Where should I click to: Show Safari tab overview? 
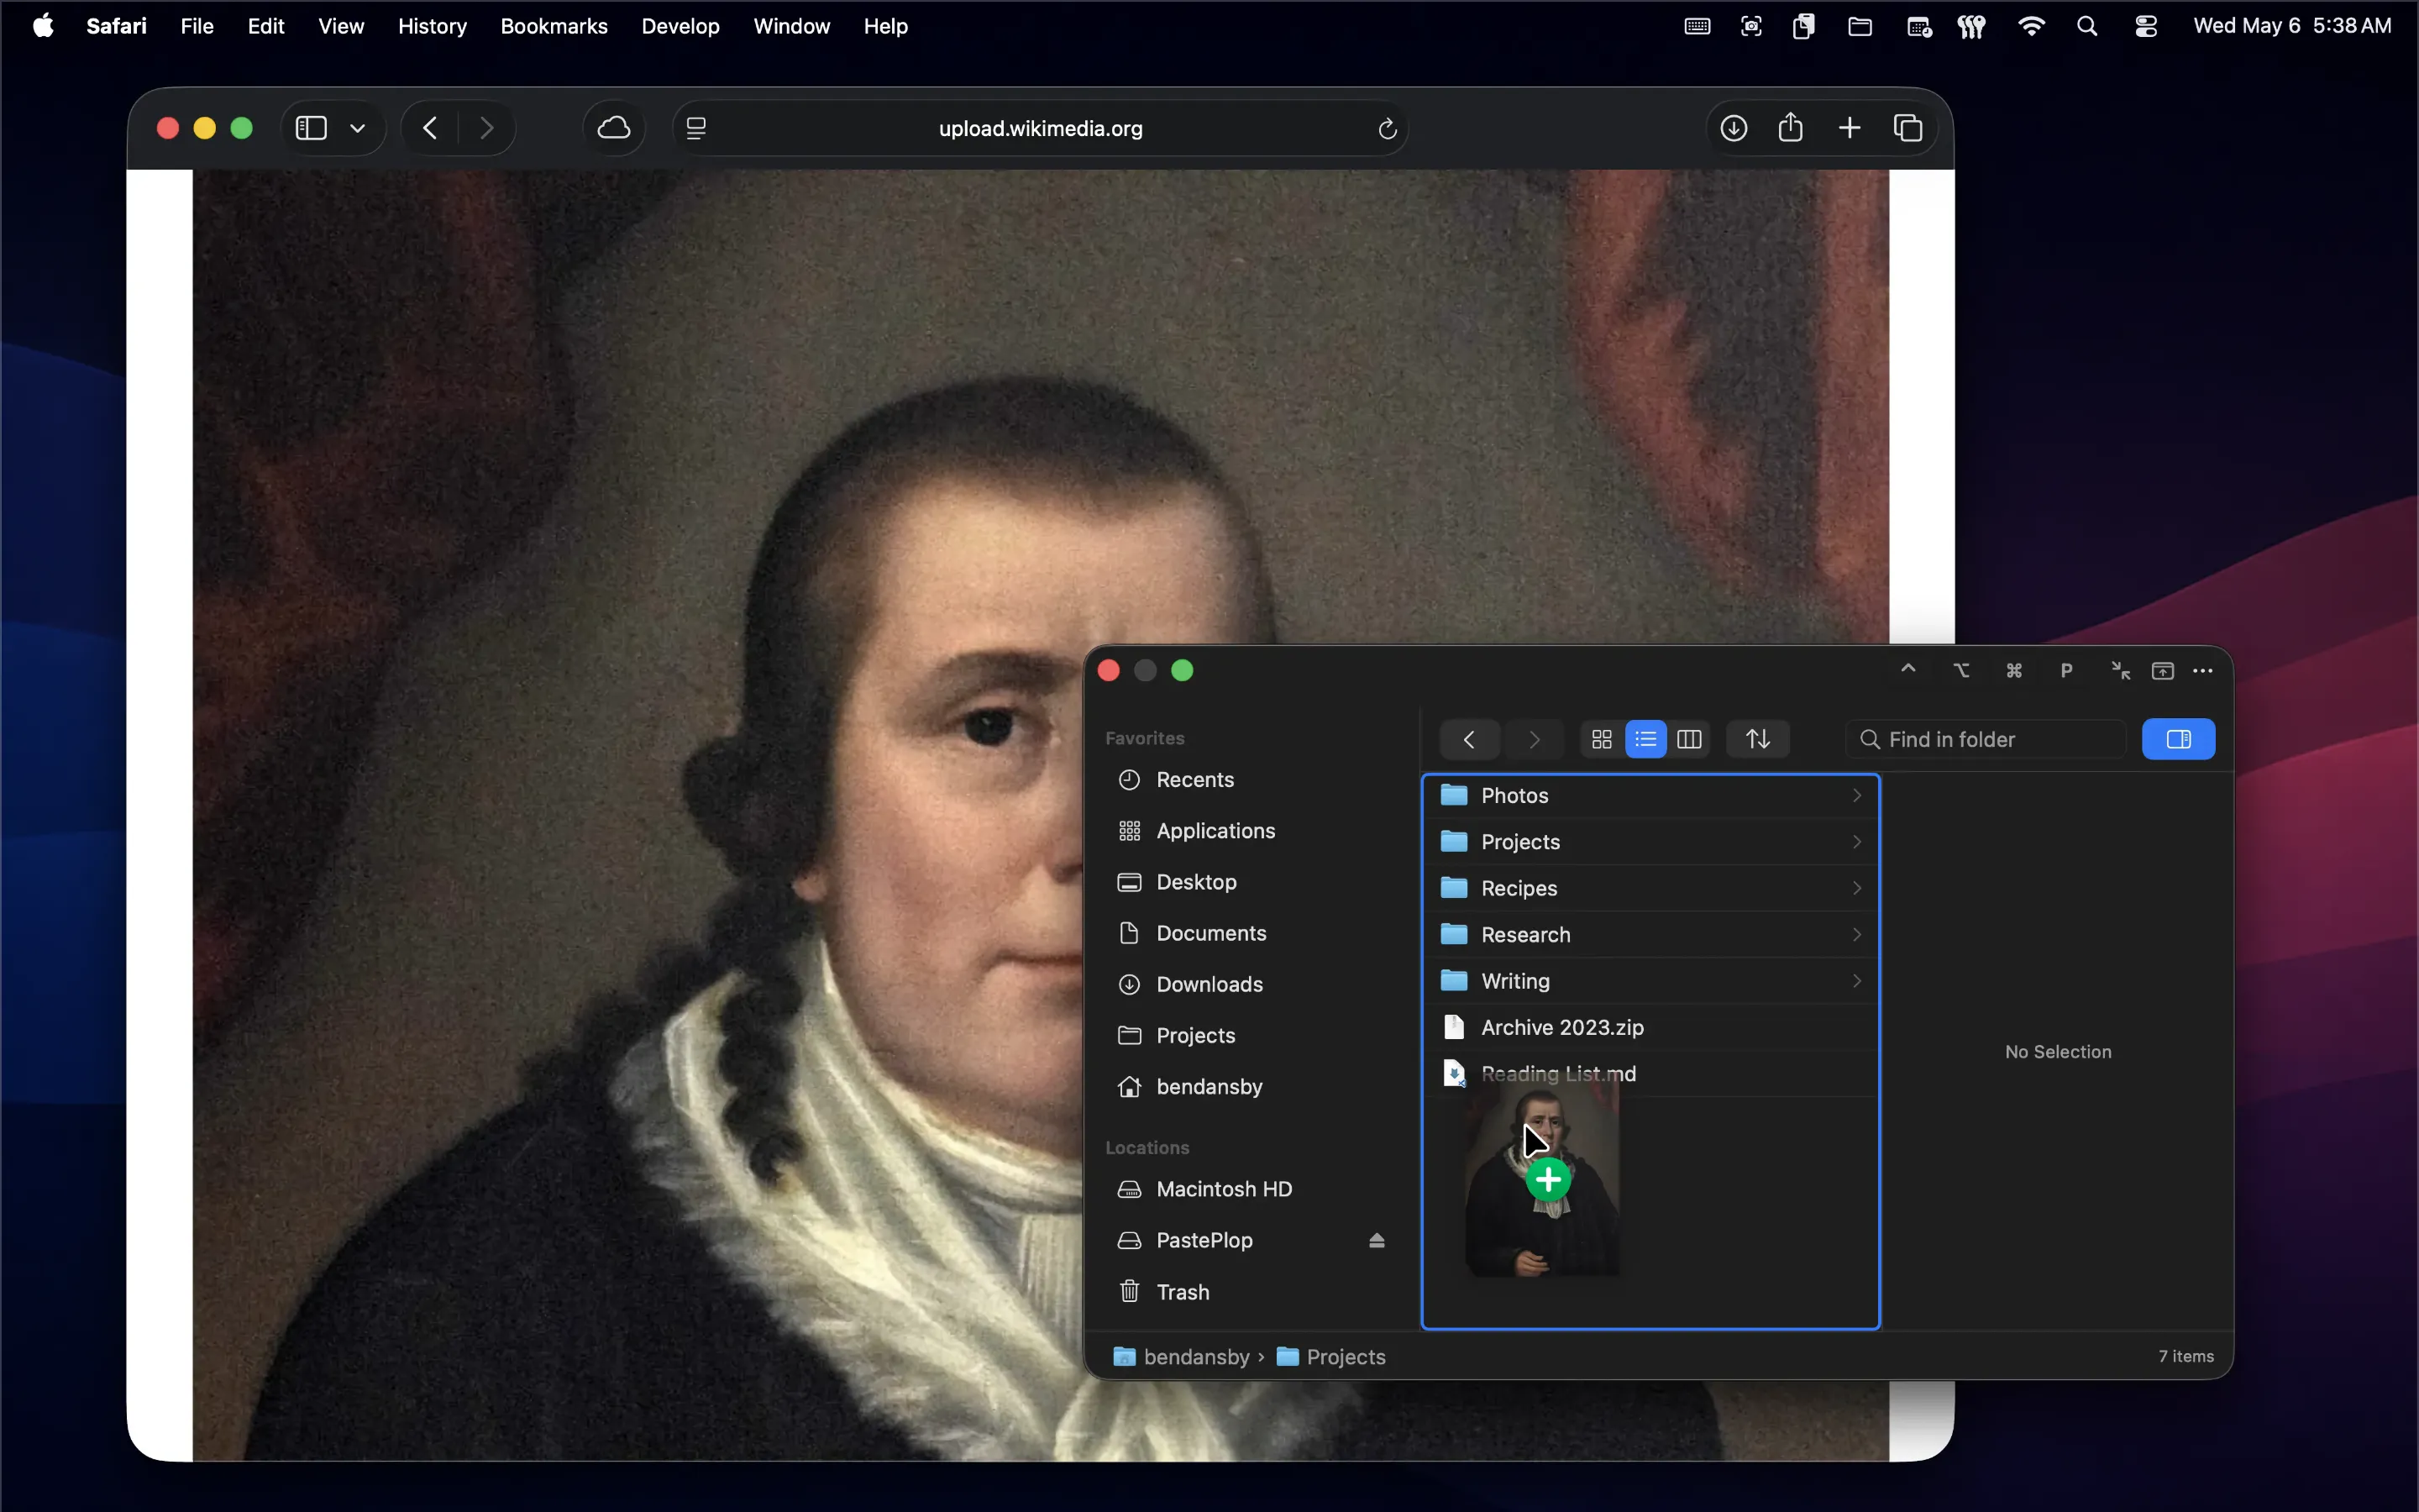1908,128
